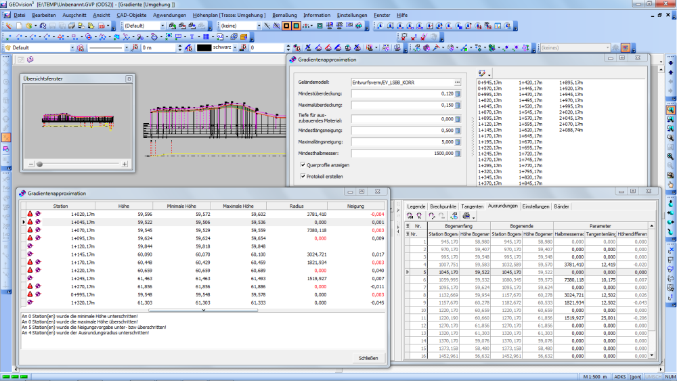Image resolution: width=677 pixels, height=381 pixels.
Task: Click the calculator icon beside Mindestüberdeckung
Action: [457, 93]
